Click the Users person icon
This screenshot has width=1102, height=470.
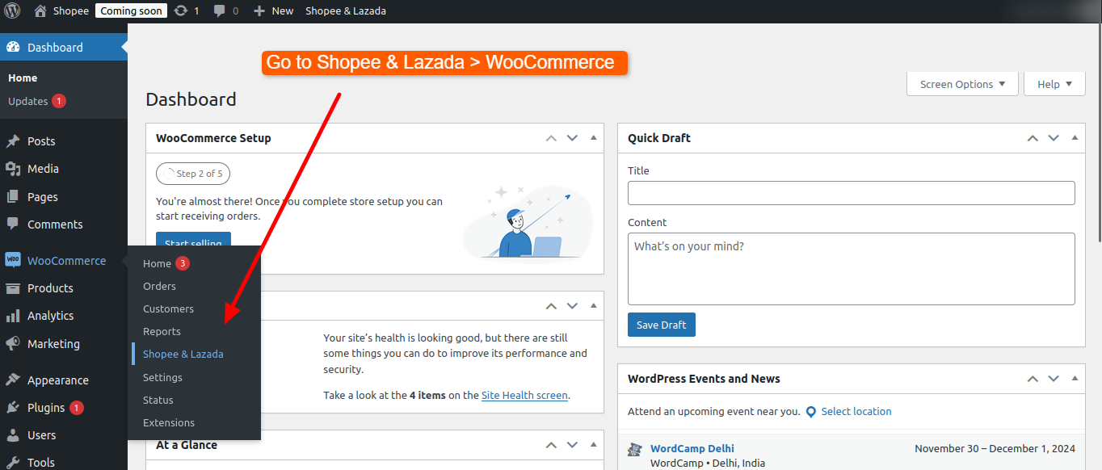[x=13, y=435]
